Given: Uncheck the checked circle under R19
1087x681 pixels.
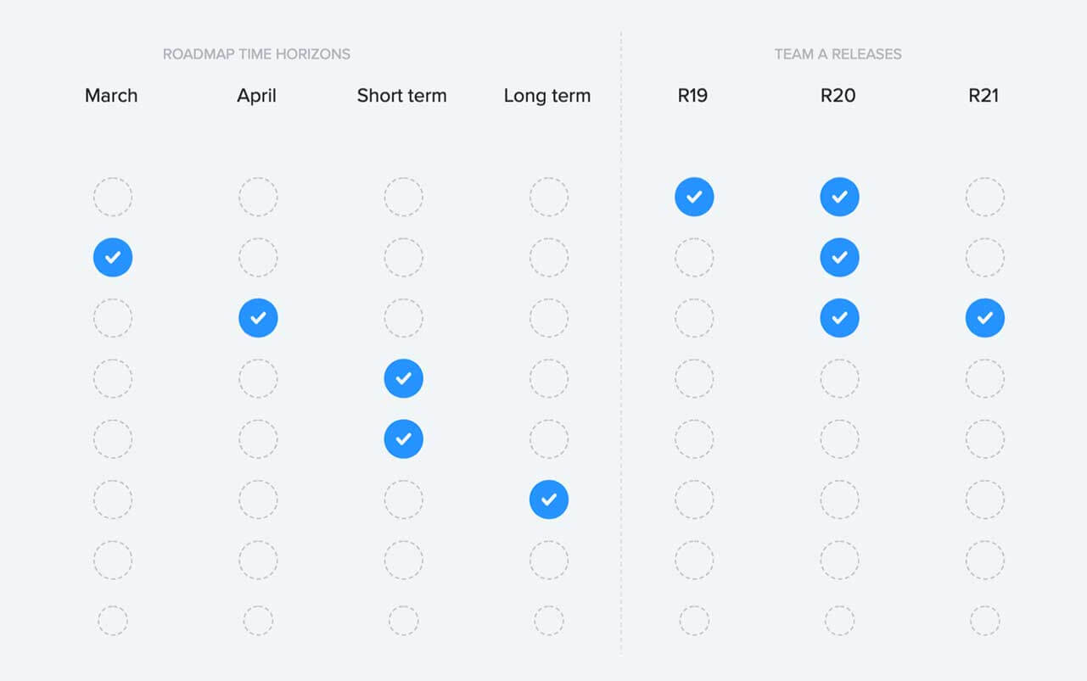Looking at the screenshot, I should [x=694, y=197].
